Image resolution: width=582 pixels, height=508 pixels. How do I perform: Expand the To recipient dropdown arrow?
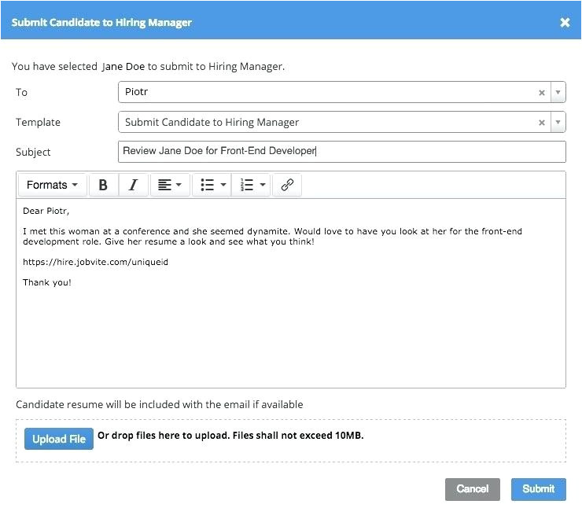pos(558,93)
